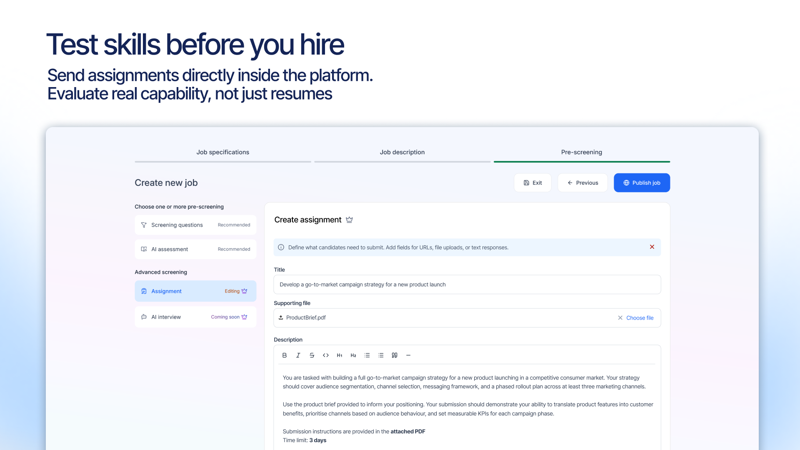
Task: Insert a bulleted list
Action: [367, 355]
